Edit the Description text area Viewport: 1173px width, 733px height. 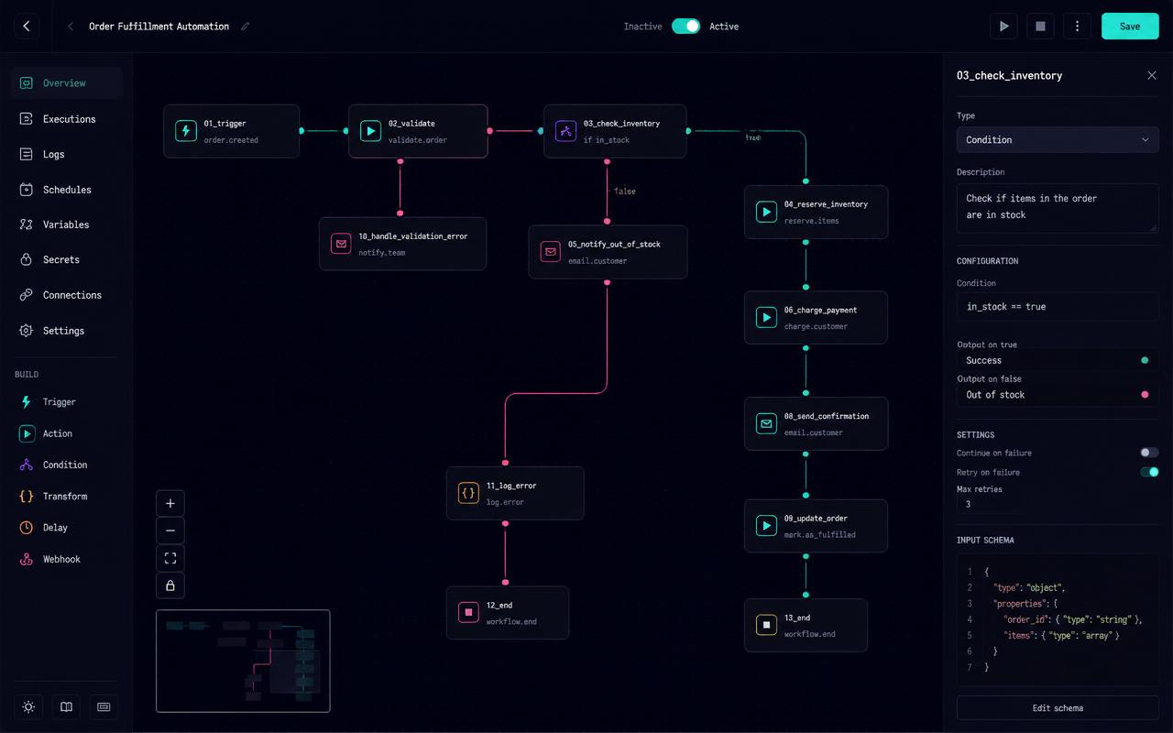1058,207
